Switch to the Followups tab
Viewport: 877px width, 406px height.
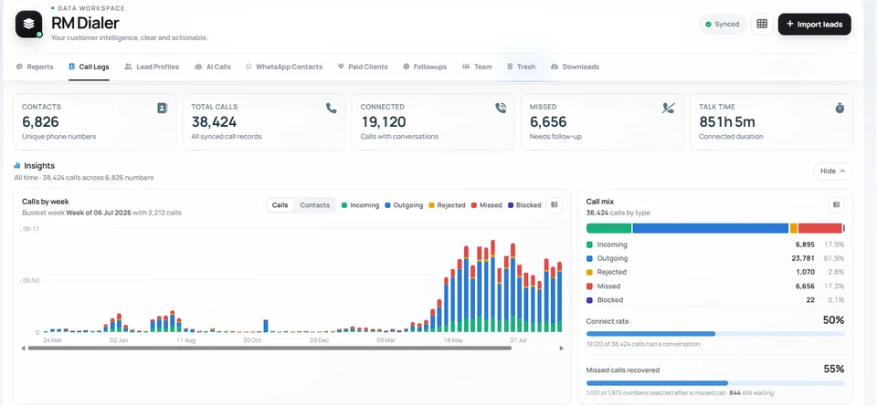tap(425, 67)
